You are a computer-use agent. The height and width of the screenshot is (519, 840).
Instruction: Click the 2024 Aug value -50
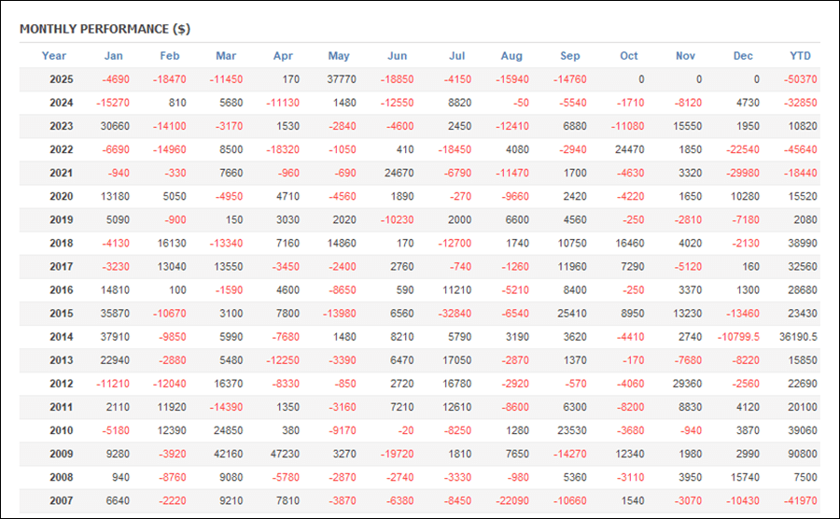pos(521,103)
